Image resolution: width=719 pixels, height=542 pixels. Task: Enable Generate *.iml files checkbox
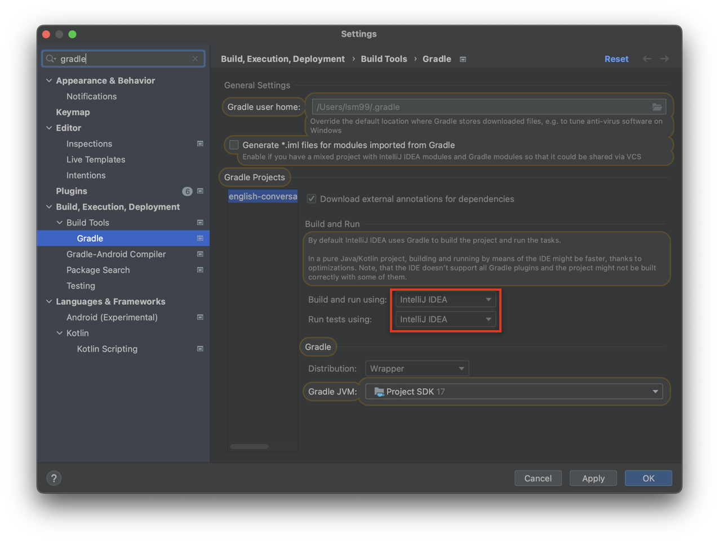234,145
